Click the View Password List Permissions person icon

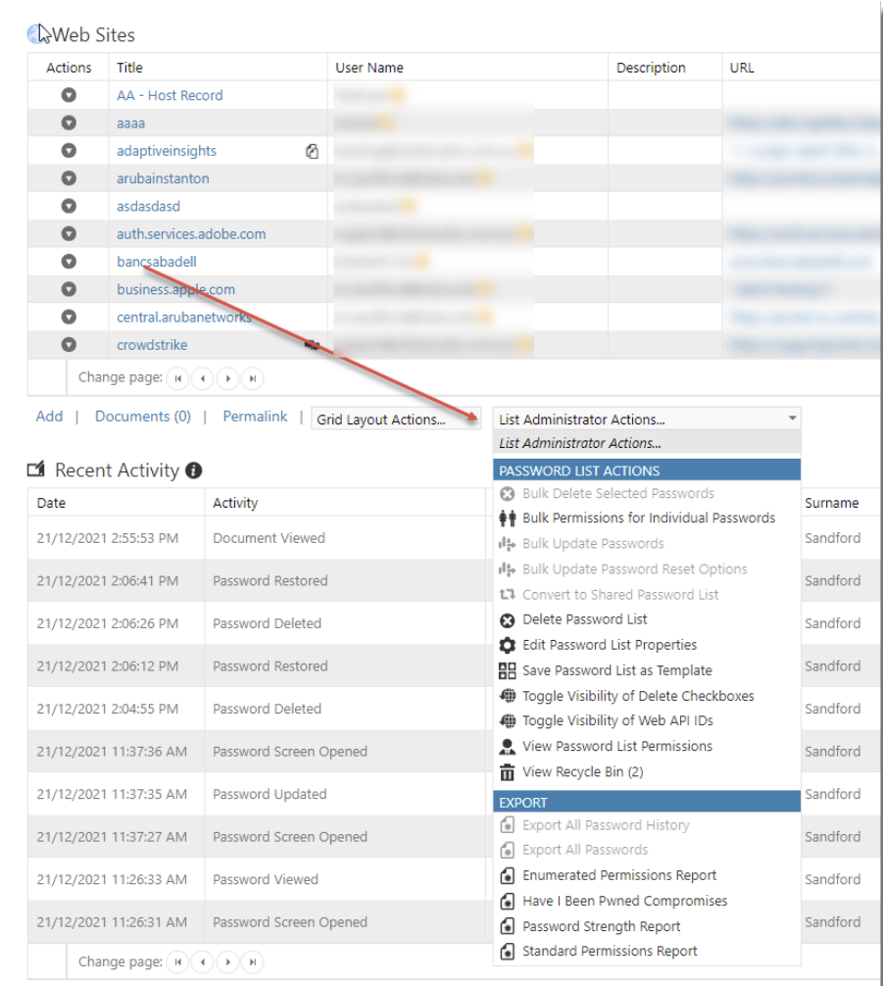click(x=509, y=746)
